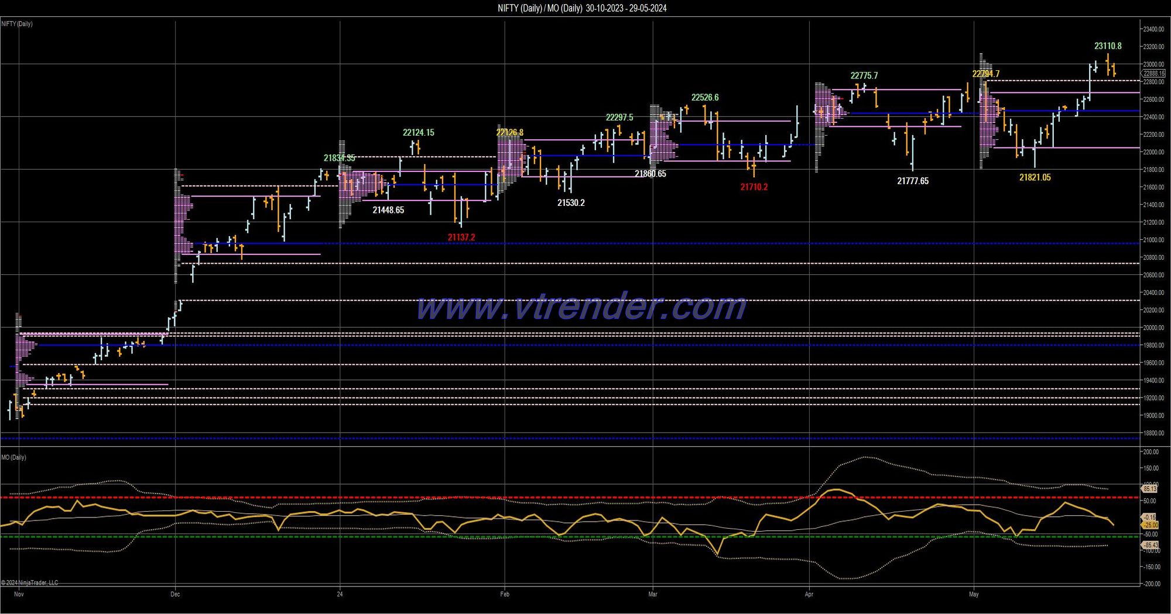Click the 22124.15 high label
The image size is (1171, 614).
coord(419,132)
